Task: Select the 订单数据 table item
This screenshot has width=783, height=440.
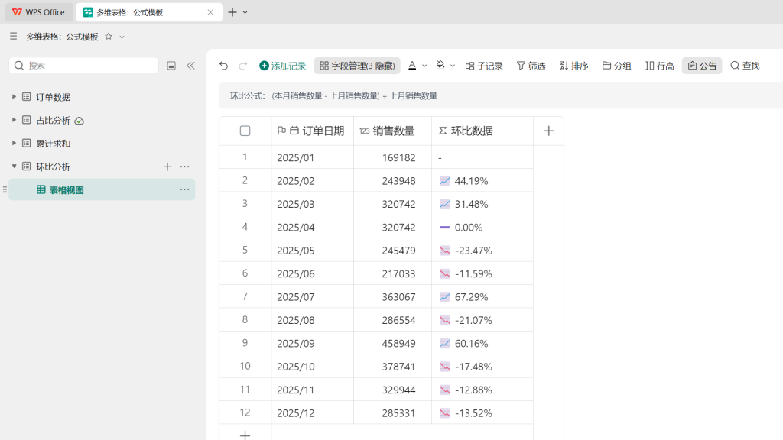Action: [53, 97]
